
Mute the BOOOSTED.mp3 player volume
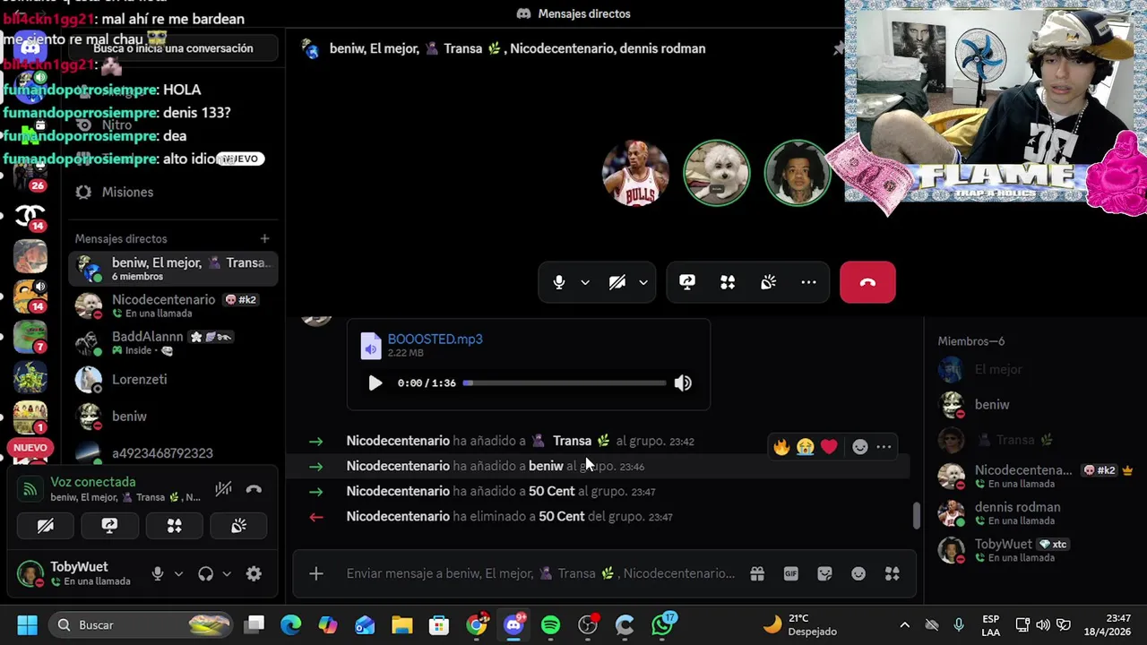click(x=683, y=383)
